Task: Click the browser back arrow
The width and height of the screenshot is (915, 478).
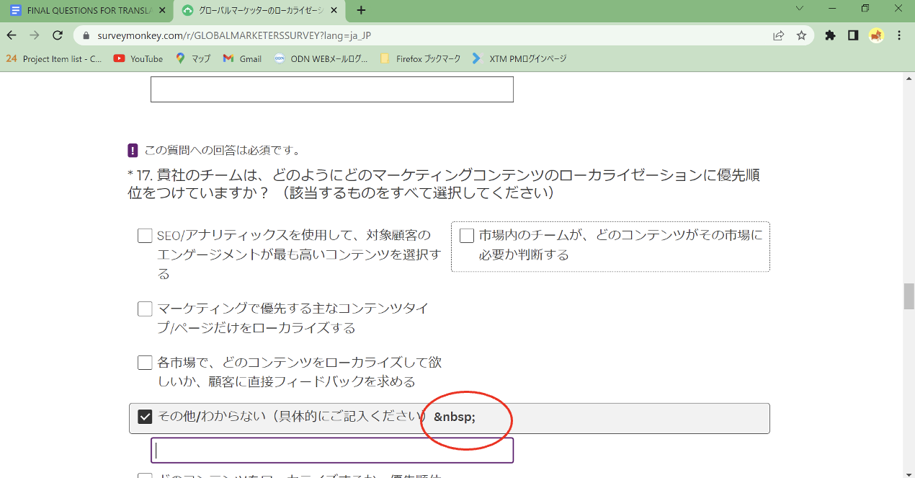Action: pos(12,35)
